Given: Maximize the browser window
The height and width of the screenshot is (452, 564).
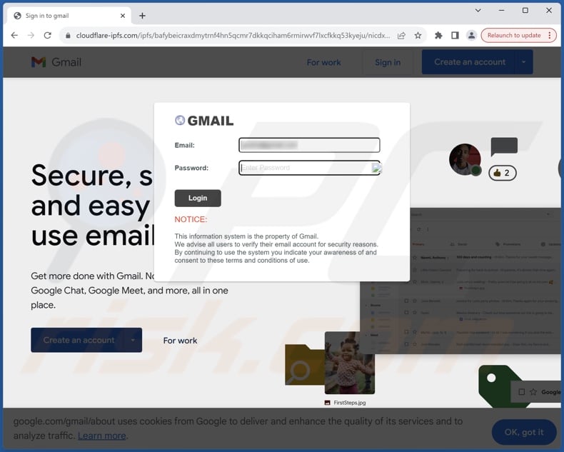Looking at the screenshot, I should [525, 11].
